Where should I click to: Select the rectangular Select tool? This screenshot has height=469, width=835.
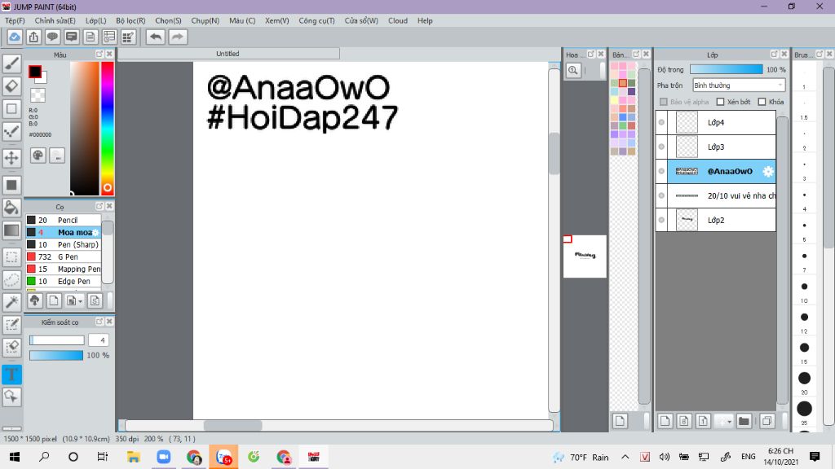coord(11,257)
